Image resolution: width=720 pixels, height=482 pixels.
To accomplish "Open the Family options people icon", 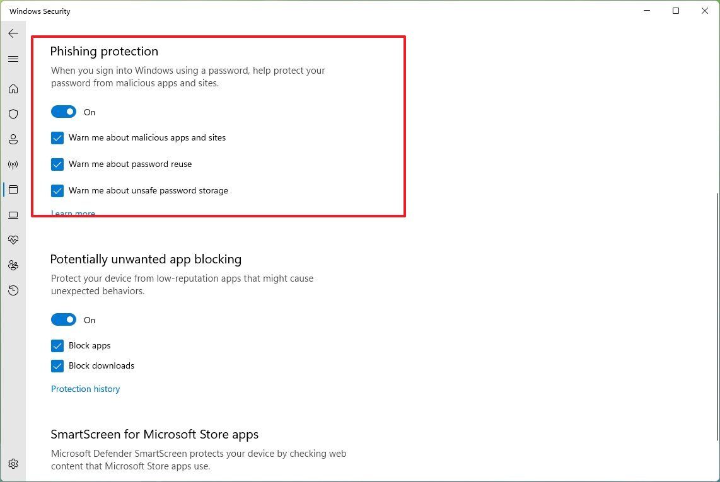I will click(13, 265).
